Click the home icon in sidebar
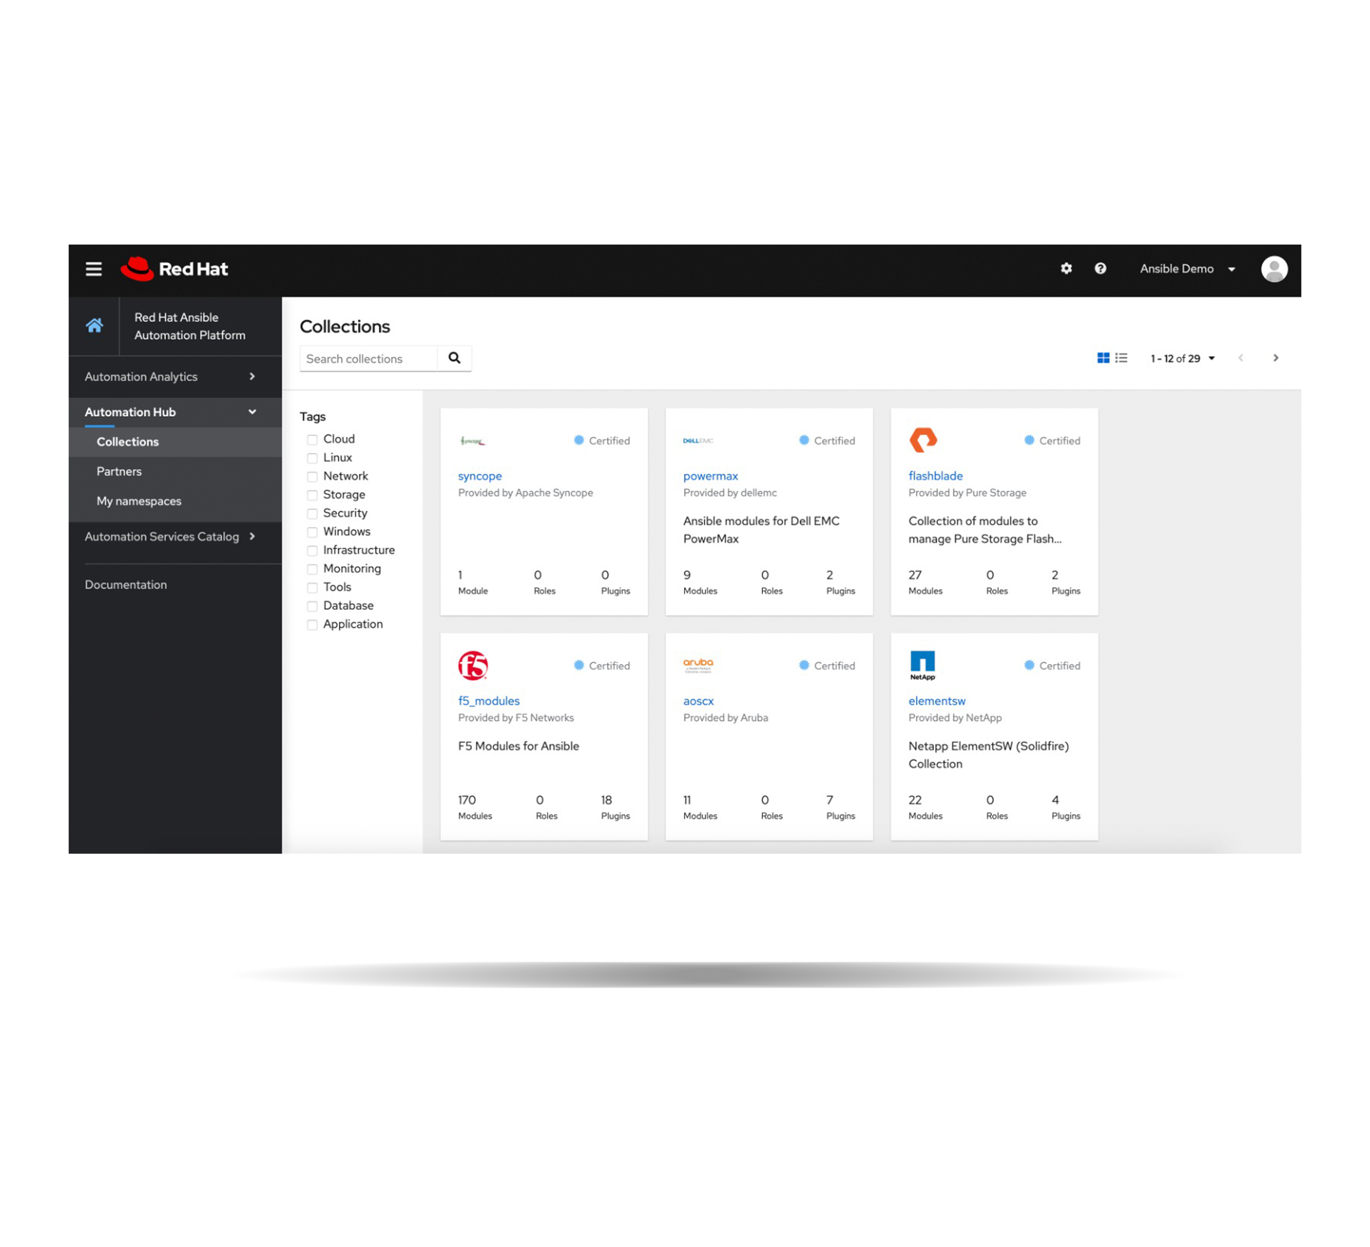1370x1247 pixels. [x=94, y=326]
